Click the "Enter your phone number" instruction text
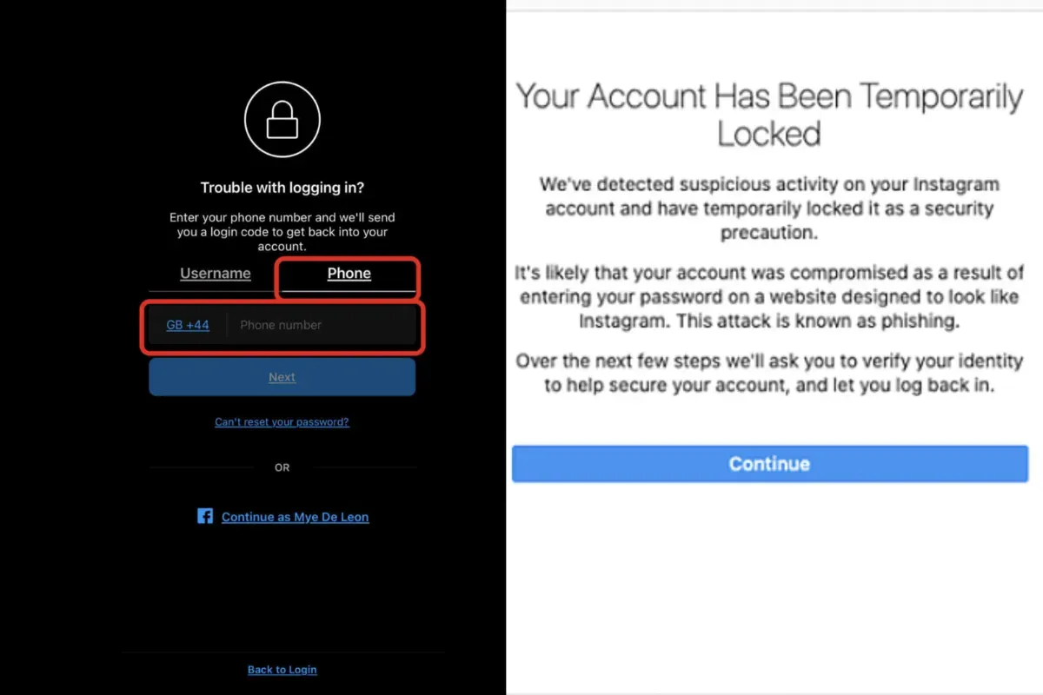The width and height of the screenshot is (1043, 695). click(x=282, y=232)
